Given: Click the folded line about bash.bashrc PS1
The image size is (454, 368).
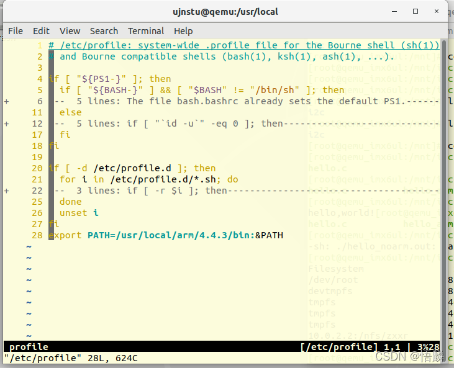Looking at the screenshot, I should coord(247,101).
